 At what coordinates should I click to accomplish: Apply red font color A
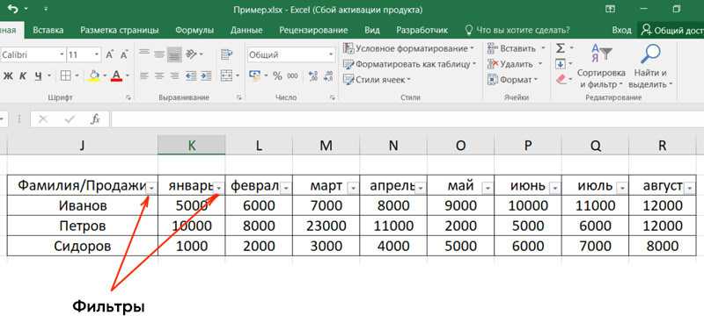(x=116, y=75)
